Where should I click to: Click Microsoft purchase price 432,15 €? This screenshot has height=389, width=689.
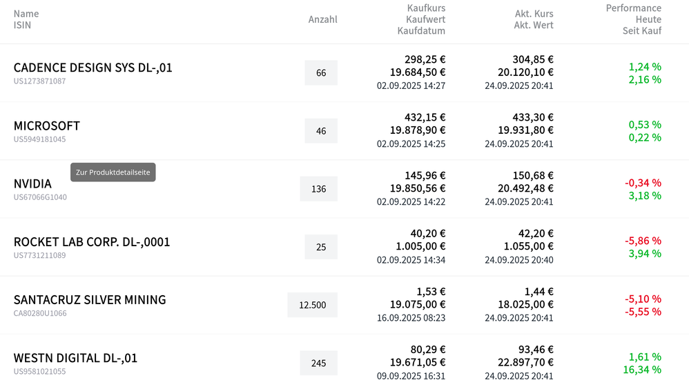pyautogui.click(x=425, y=117)
